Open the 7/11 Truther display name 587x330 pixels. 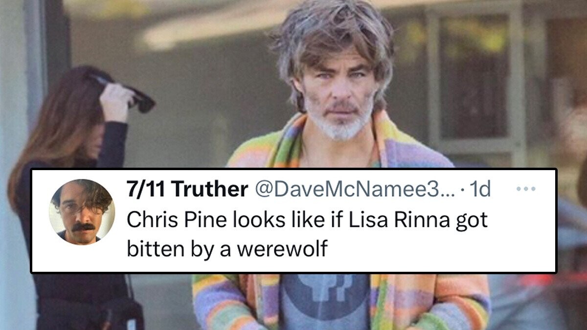186,189
